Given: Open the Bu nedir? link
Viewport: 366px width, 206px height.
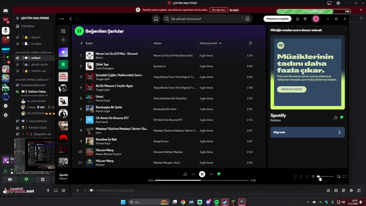Looking at the screenshot, I should click(234, 10).
